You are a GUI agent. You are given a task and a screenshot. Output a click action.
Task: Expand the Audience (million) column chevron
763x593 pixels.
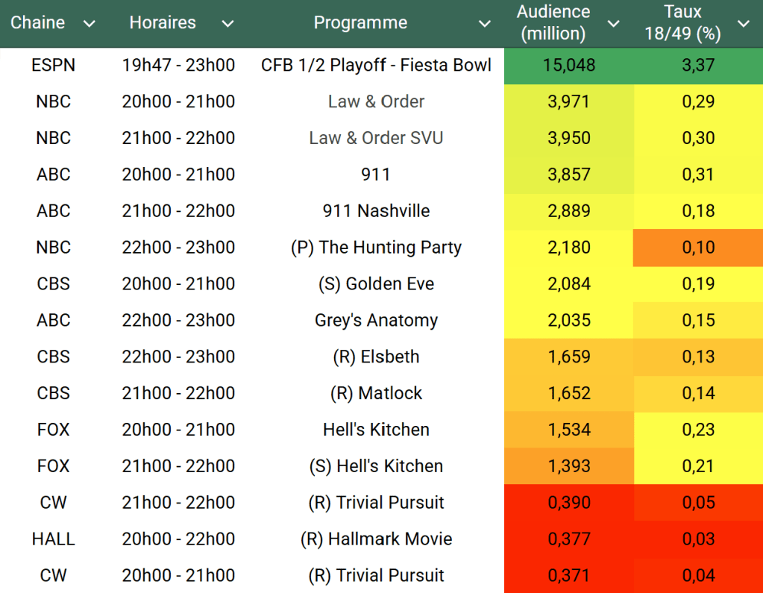(614, 24)
